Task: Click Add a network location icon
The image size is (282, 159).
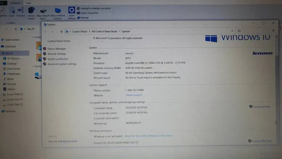Action: [58, 11]
